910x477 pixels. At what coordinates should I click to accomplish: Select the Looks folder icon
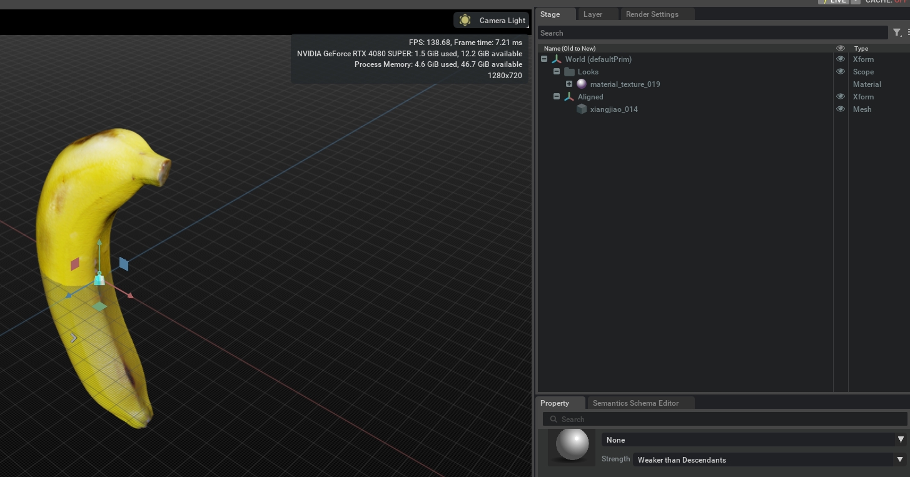coord(569,71)
